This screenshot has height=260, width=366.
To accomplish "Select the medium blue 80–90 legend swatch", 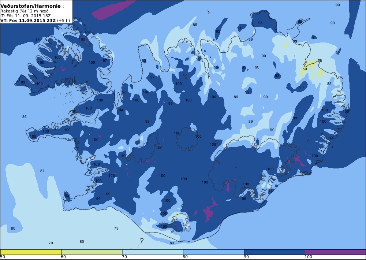I will [214, 252].
